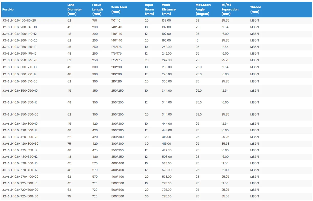
Task: Click the 138.00 work distance cell
Action: tap(166, 20)
